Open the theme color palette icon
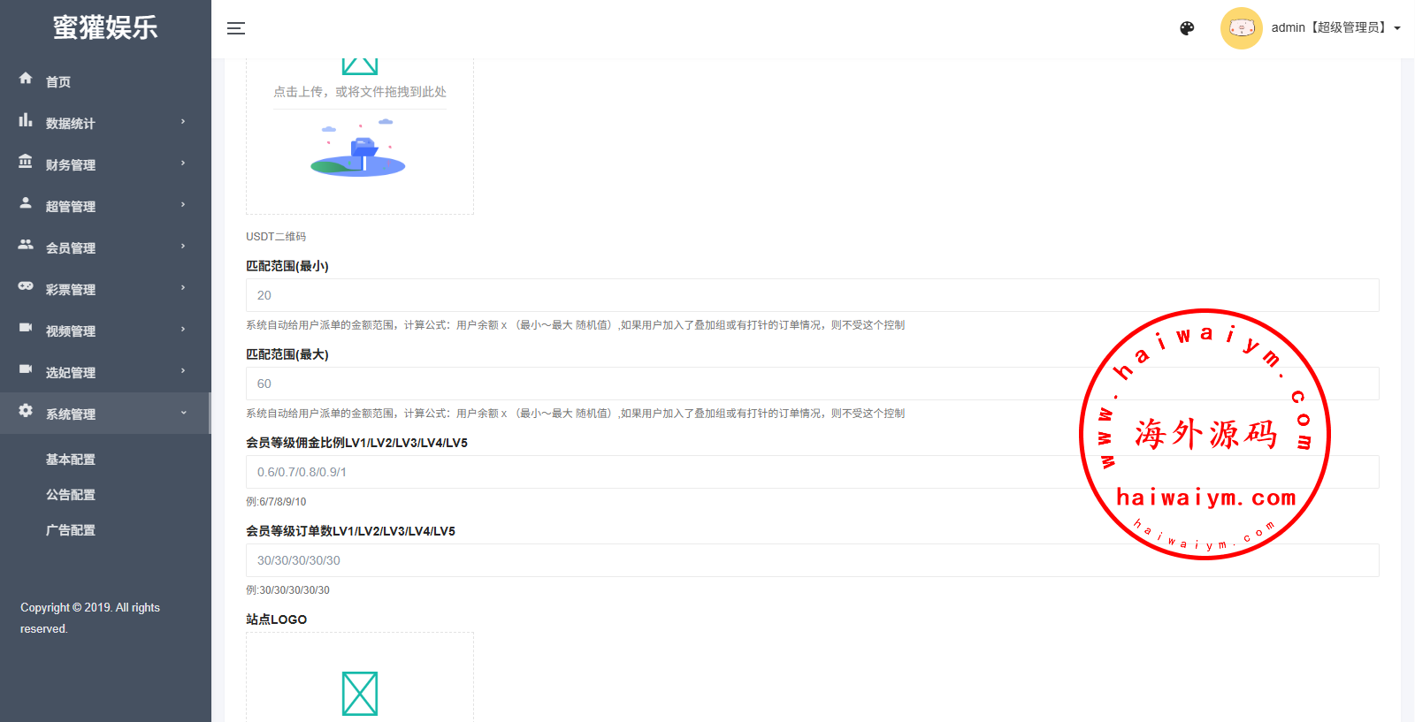Image resolution: width=1415 pixels, height=722 pixels. [1187, 28]
